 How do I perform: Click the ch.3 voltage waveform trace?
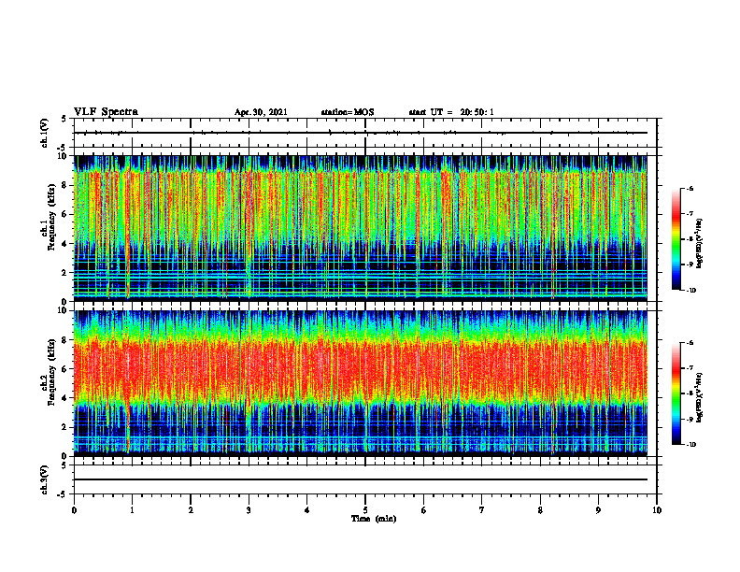pos(361,479)
